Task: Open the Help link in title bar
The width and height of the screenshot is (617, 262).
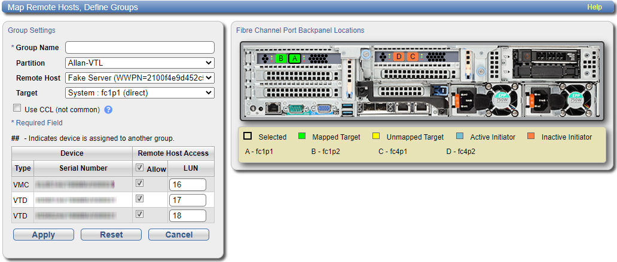Action: click(594, 7)
